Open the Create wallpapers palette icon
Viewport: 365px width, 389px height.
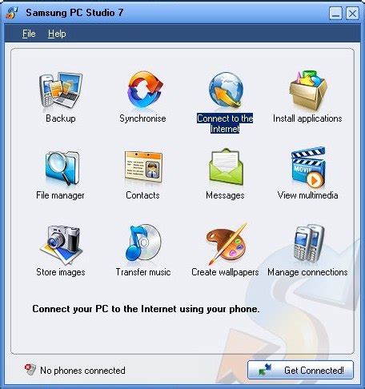point(227,243)
